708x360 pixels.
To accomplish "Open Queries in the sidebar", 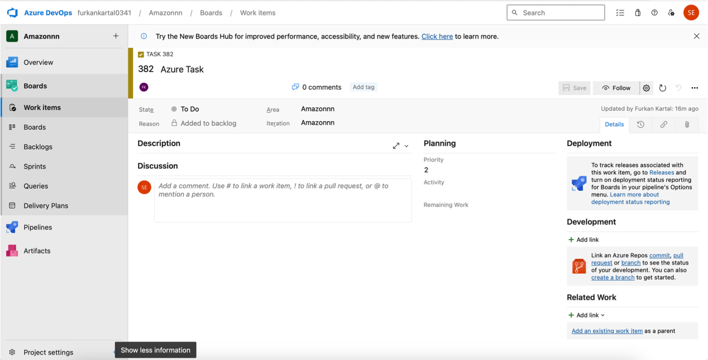I will 64,186.
